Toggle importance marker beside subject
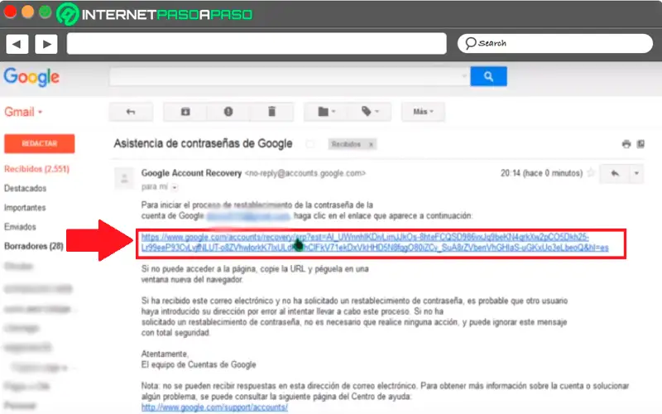The width and height of the screenshot is (662, 414). click(x=309, y=144)
